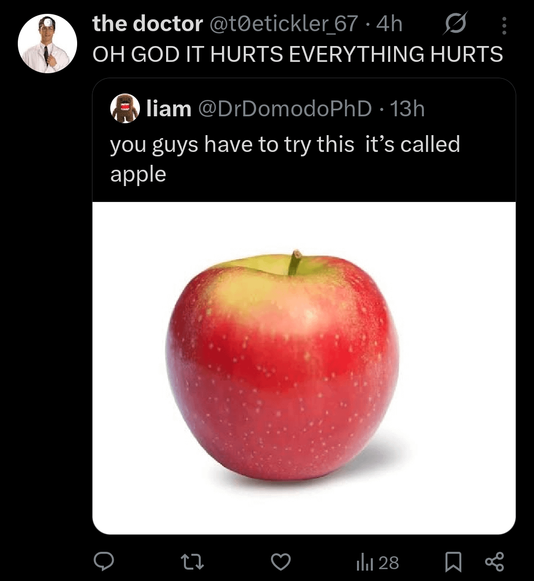Bookmark this tweet
The width and height of the screenshot is (534, 581).
tap(453, 562)
